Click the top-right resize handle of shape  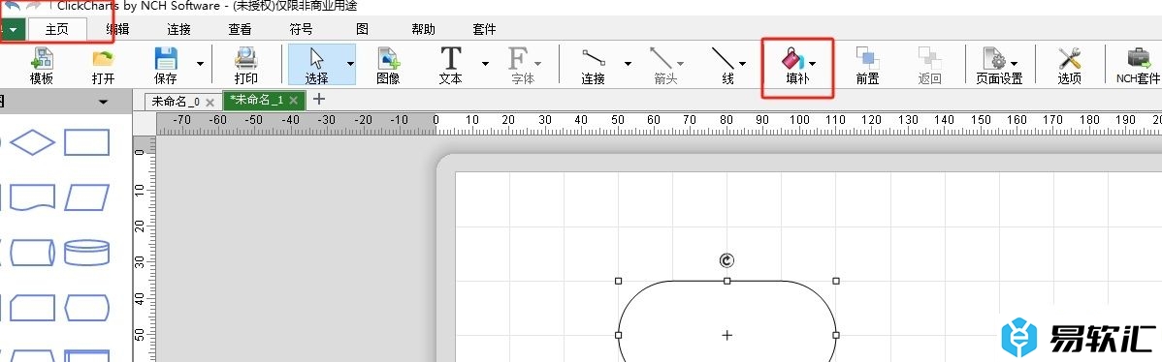836,281
